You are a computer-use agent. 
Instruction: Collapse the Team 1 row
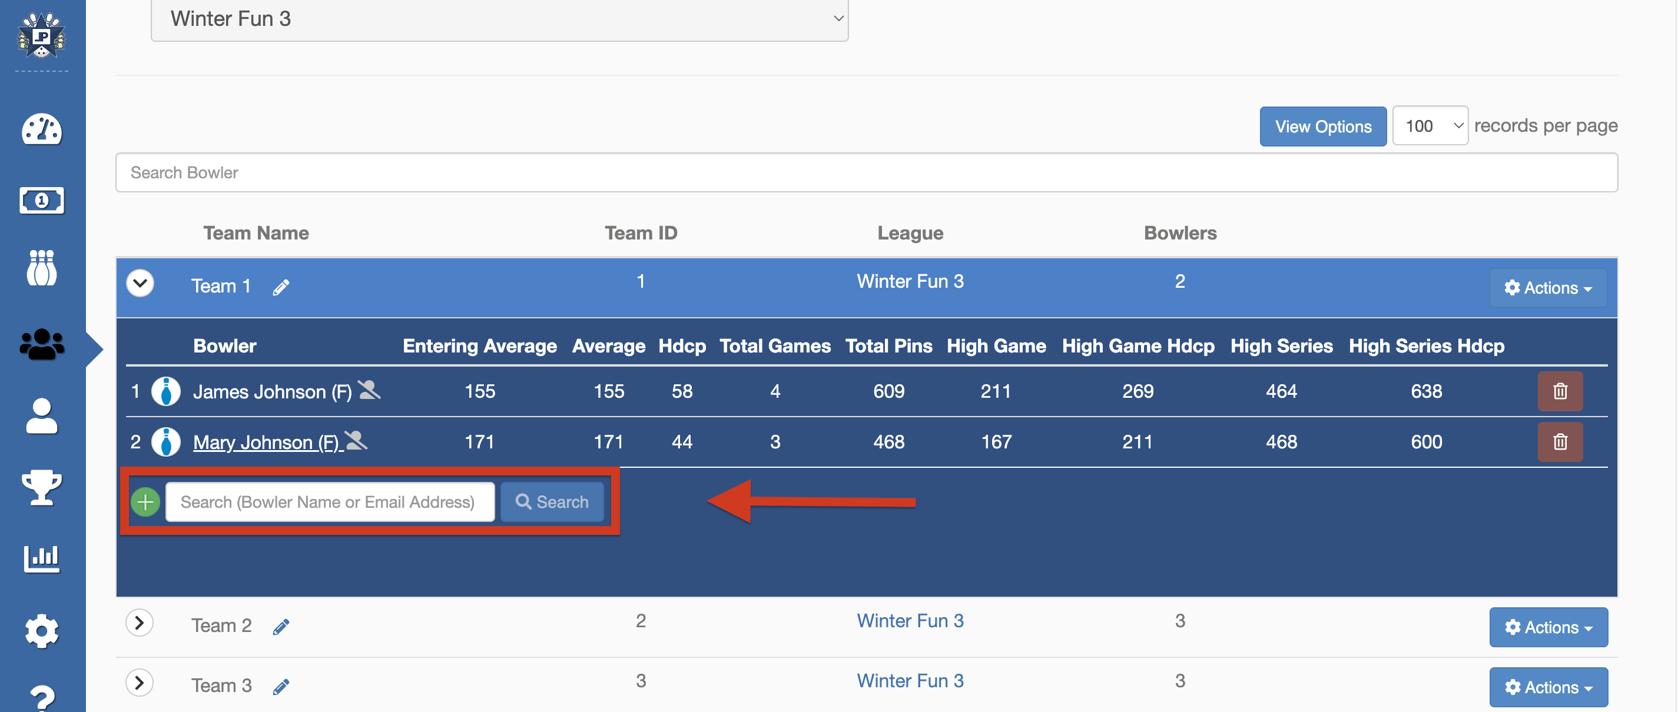coord(140,283)
